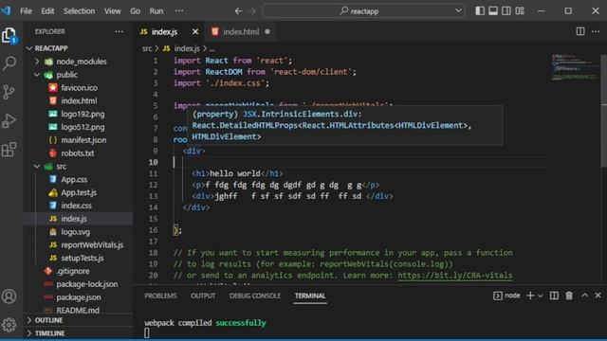Click the code minimap preview
This screenshot has width=607, height=341.
pos(575,67)
